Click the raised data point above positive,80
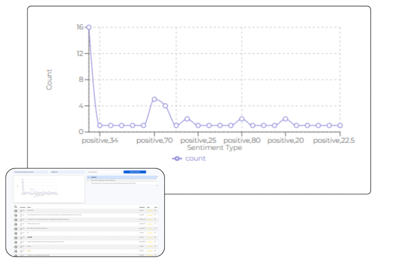The image size is (407, 271). point(242,119)
